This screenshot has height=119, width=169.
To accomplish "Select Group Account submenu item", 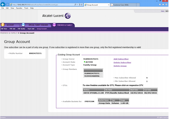I will [42, 29].
